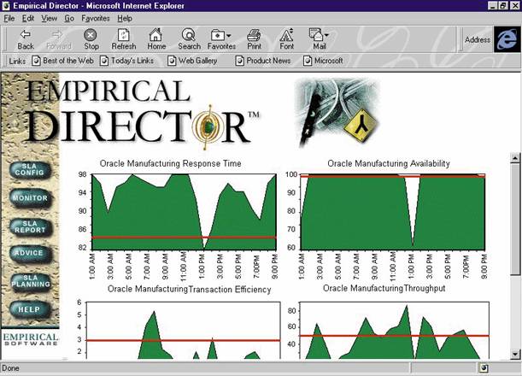Click the Address bar label
The height and width of the screenshot is (376, 522).
(478, 39)
